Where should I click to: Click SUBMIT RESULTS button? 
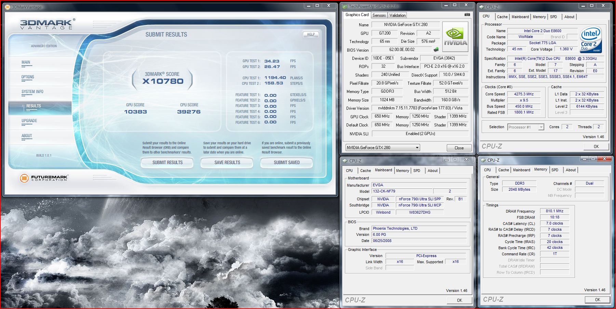168,163
